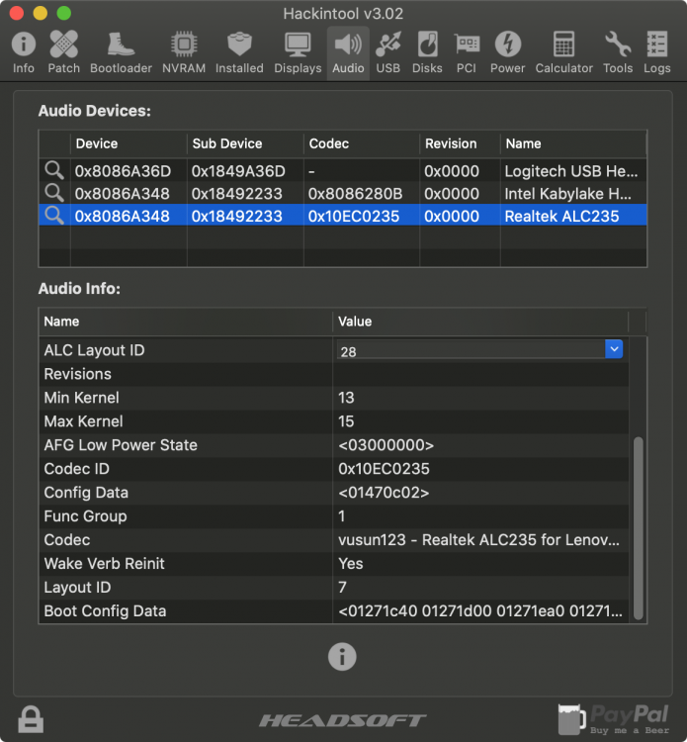The width and height of the screenshot is (687, 742).
Task: Select device 0x8086A36D row
Action: tap(343, 171)
